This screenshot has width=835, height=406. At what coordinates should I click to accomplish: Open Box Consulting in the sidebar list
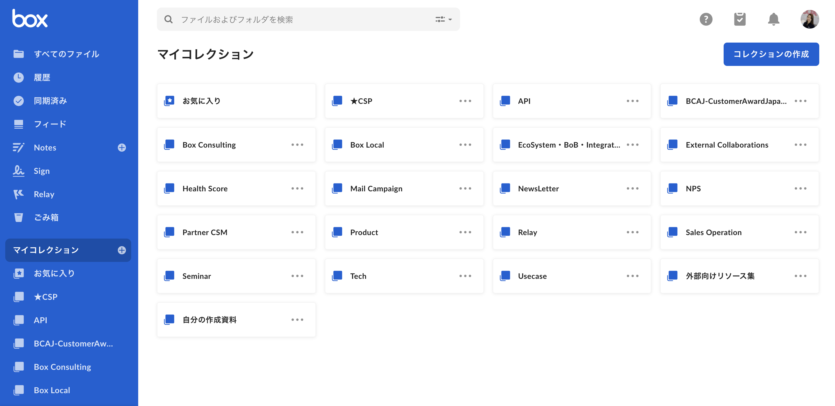62,367
